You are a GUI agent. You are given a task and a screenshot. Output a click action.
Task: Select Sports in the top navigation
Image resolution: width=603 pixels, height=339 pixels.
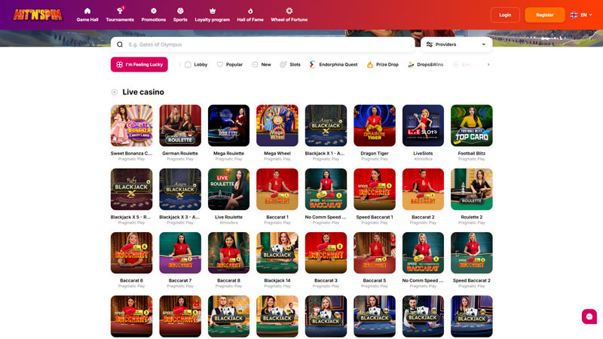(x=180, y=15)
